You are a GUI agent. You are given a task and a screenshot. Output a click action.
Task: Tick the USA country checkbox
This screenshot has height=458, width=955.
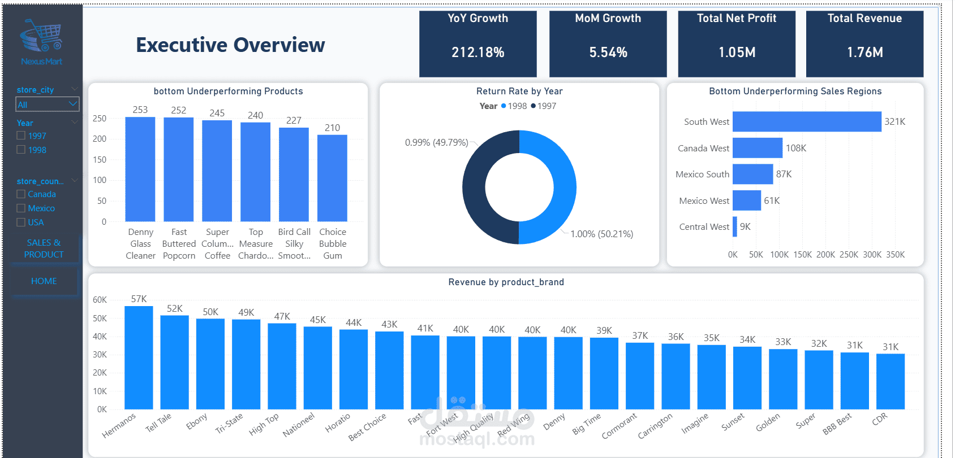pyautogui.click(x=21, y=222)
